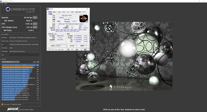Screen dimensions: 207x112
Task: Expand the CPU-Z tools dropdown arrow
Action: coord(72,50)
